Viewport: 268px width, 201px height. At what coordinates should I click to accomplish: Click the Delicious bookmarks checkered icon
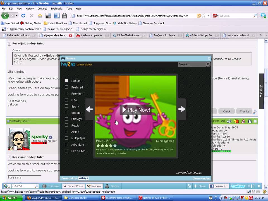tap(48, 16)
